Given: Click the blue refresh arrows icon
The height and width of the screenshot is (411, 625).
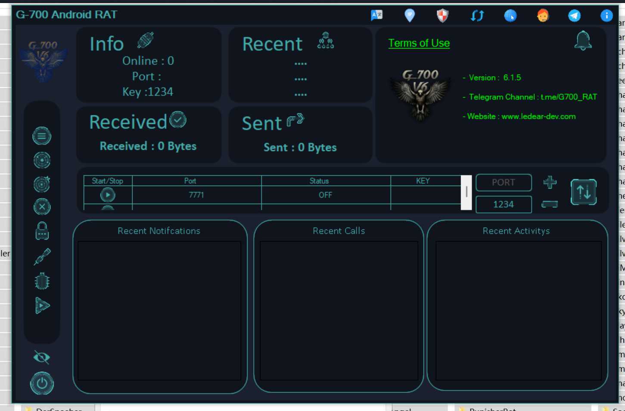Looking at the screenshot, I should tap(477, 16).
